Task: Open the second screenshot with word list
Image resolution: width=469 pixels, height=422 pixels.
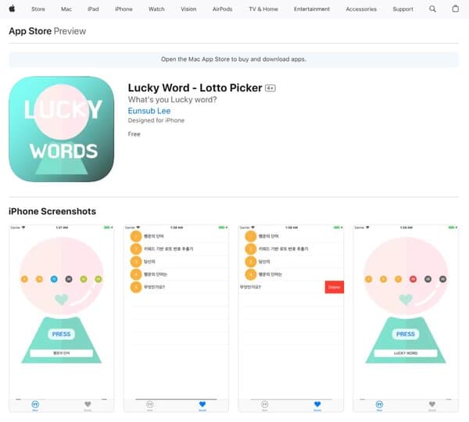Action: click(176, 319)
